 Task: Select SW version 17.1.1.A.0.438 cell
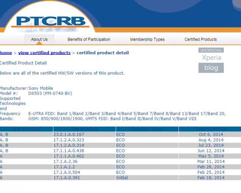pyautogui.click(x=84, y=151)
